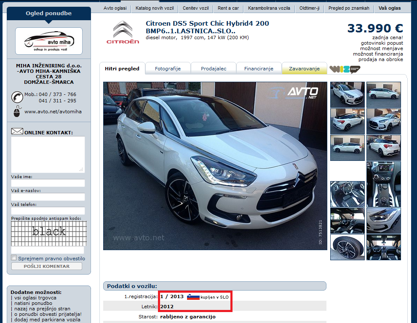Click the phone number 040 / 373 - 766
Screen dimensions: 417x323
(57, 94)
